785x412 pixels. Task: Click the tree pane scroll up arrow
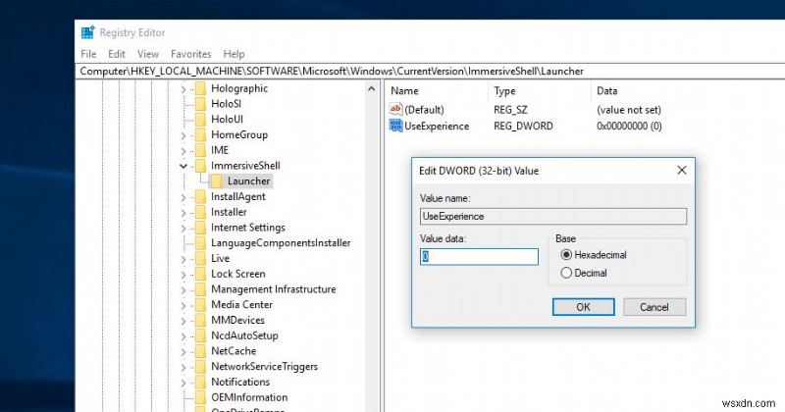372,88
